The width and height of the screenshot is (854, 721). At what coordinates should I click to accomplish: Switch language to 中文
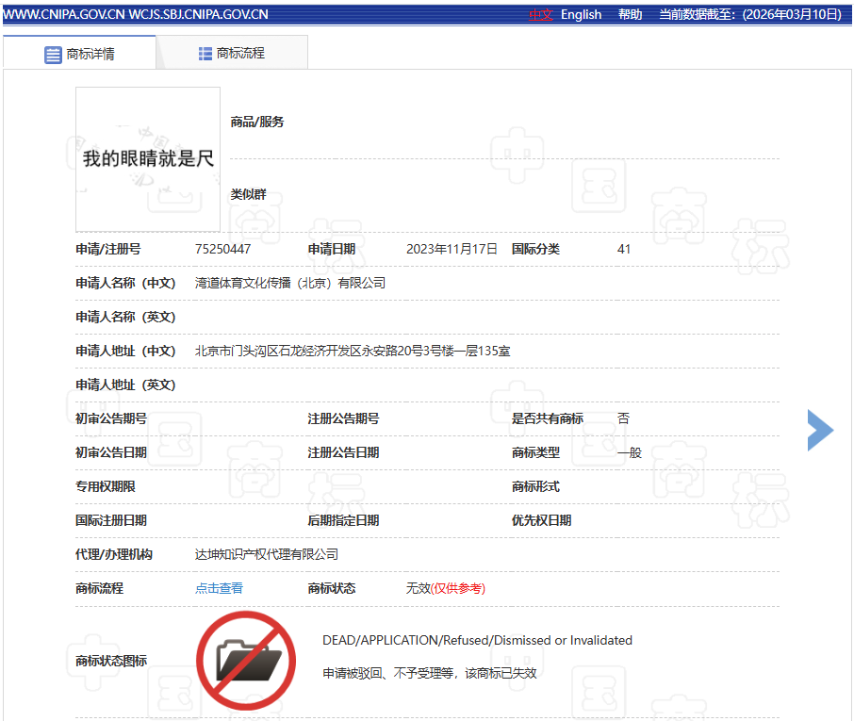tap(541, 14)
